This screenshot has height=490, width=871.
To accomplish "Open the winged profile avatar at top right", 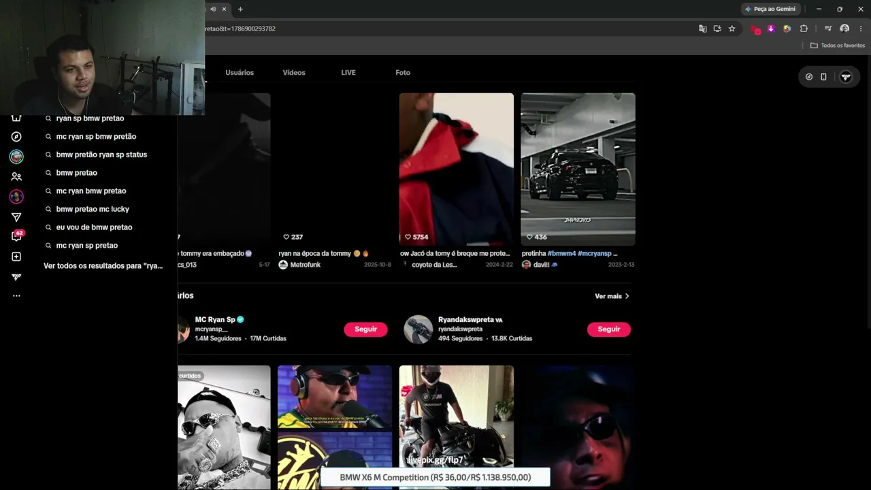I will tap(846, 77).
